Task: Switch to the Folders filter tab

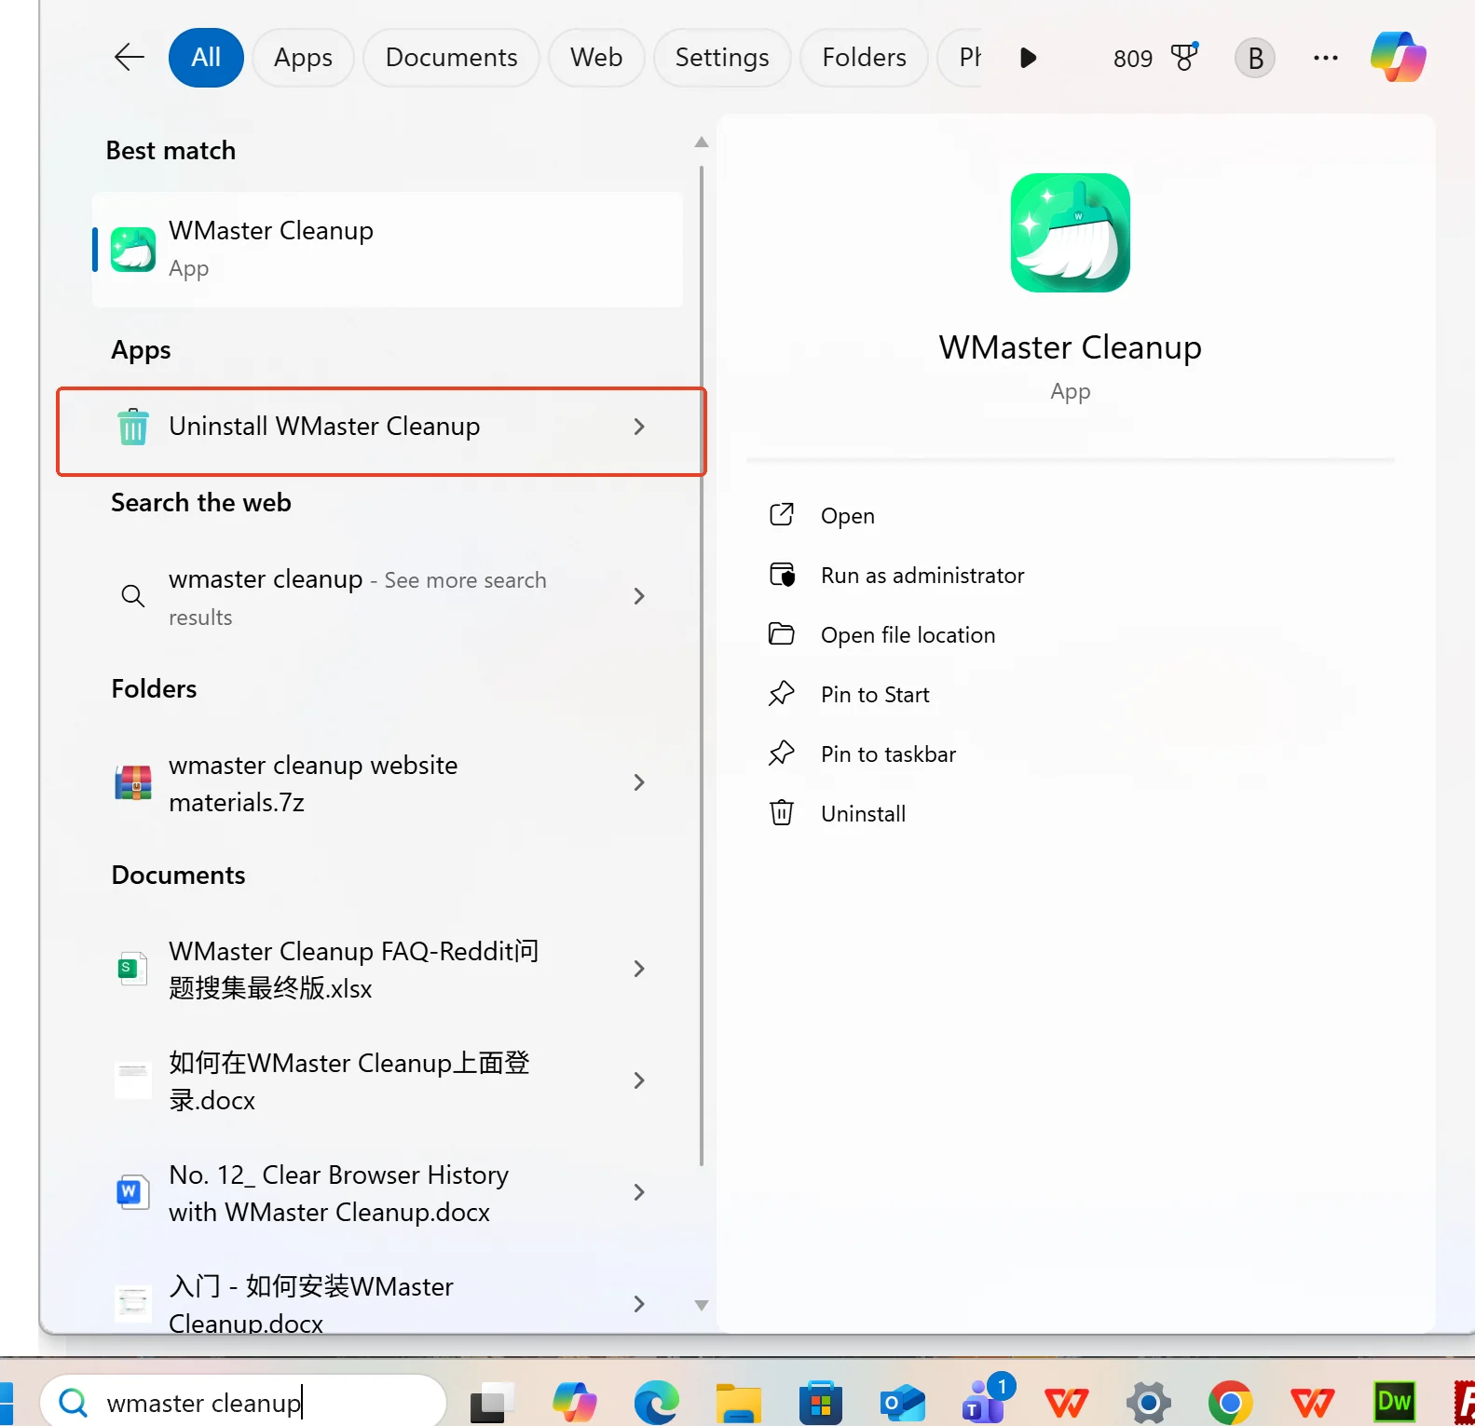Action: (x=864, y=58)
